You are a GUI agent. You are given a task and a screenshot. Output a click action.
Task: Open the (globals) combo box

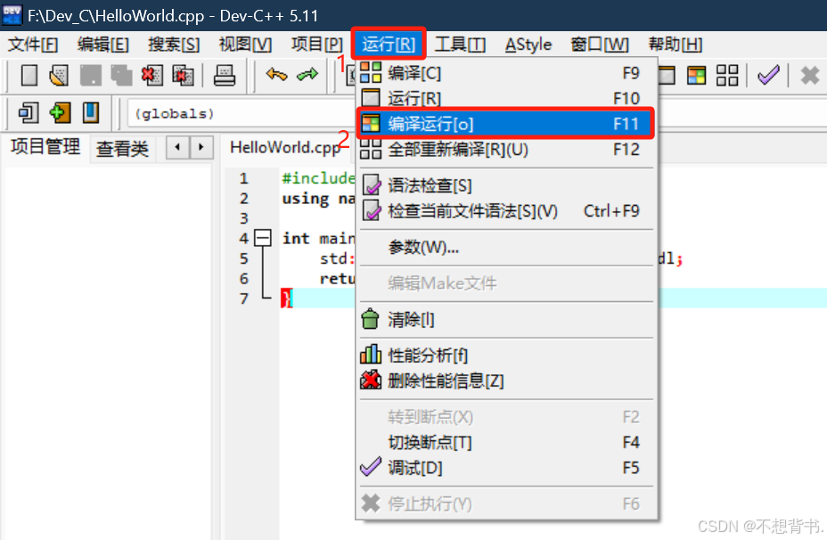tap(242, 113)
